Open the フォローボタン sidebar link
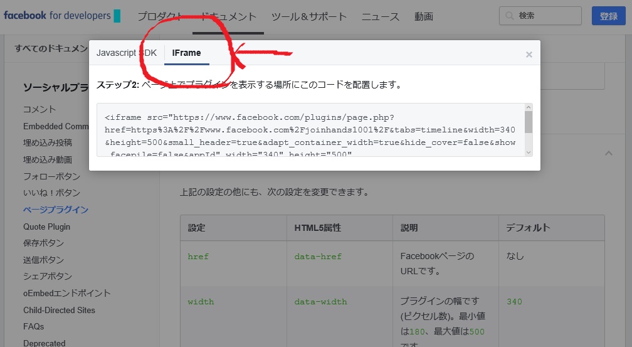Screen dimensions: 632x347 coord(51,176)
